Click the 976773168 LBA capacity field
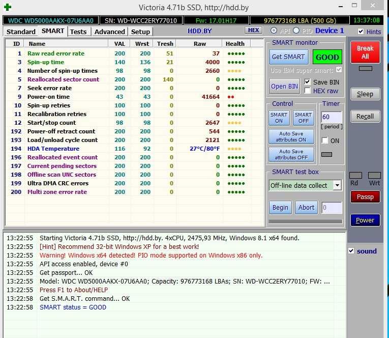Image resolution: width=389 pixels, height=338 pixels. pyautogui.click(x=300, y=20)
